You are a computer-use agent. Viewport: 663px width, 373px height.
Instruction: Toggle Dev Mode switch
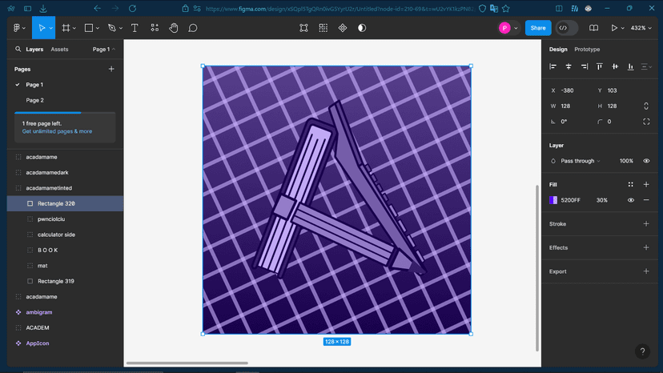click(x=567, y=28)
